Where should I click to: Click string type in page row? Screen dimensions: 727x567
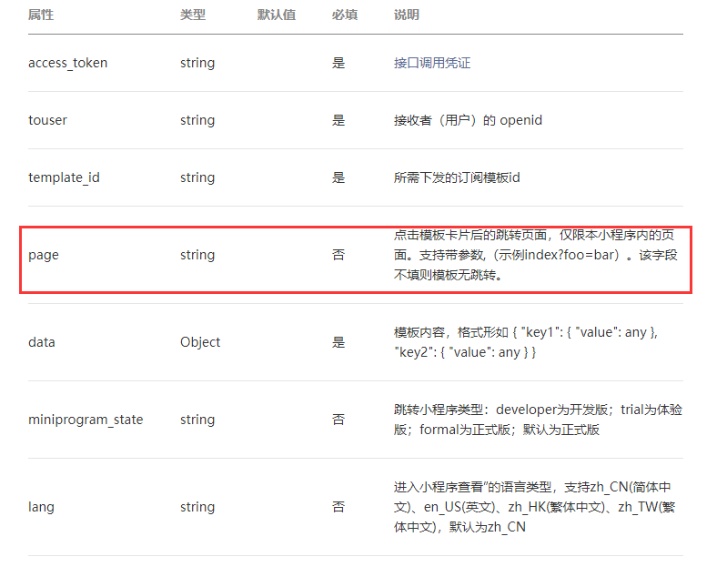pyautogui.click(x=197, y=255)
